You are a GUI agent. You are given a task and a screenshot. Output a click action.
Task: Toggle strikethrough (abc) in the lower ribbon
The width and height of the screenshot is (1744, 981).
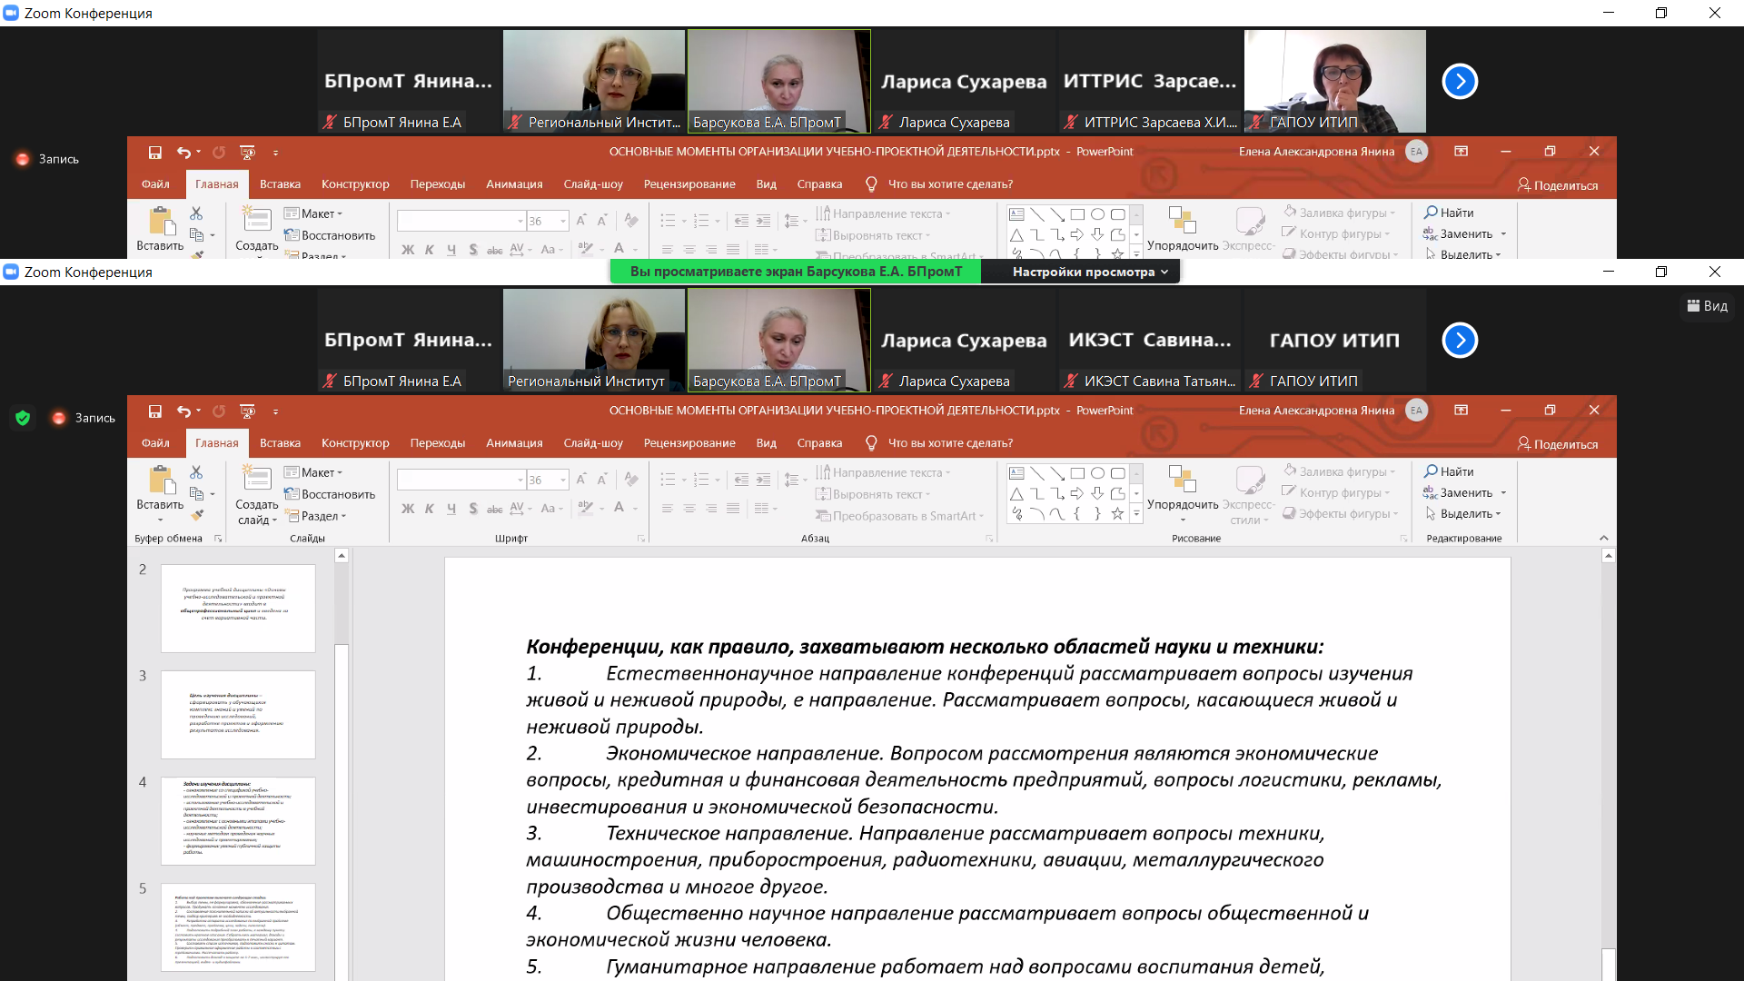[x=495, y=509]
